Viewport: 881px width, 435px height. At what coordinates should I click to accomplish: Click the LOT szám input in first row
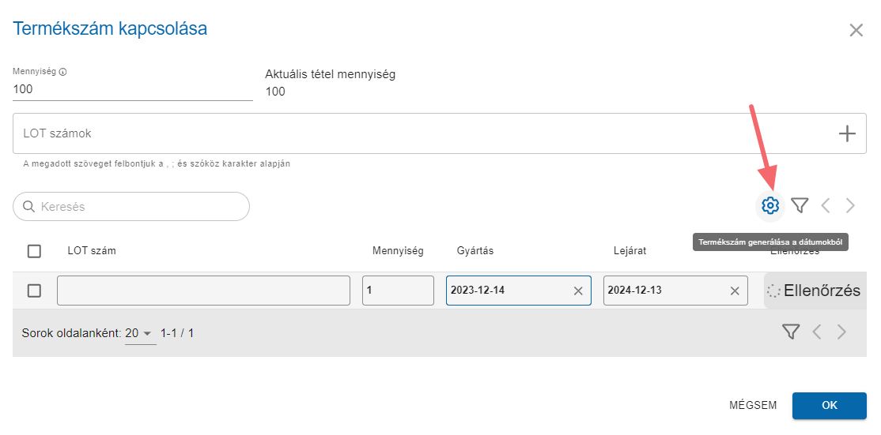pos(203,291)
